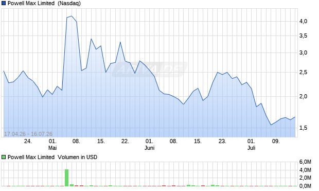Click the 4,0M volume axis label
Screen dimensions: 319x191
(x=305, y=170)
